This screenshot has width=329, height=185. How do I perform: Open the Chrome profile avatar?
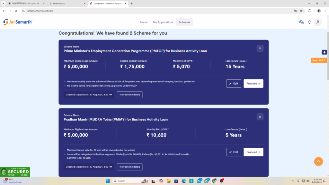click(x=319, y=11)
